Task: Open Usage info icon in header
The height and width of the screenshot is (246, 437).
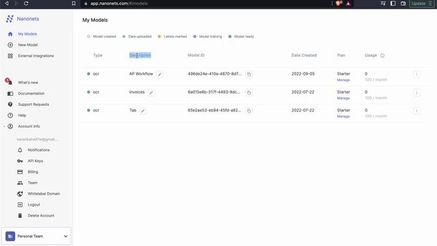Action: 382,55
